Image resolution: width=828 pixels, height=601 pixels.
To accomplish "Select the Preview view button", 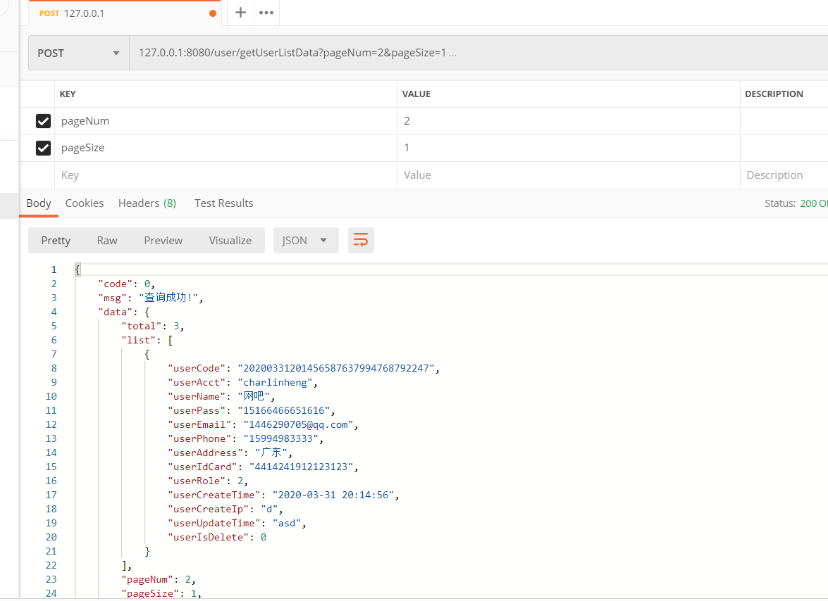I will [163, 241].
